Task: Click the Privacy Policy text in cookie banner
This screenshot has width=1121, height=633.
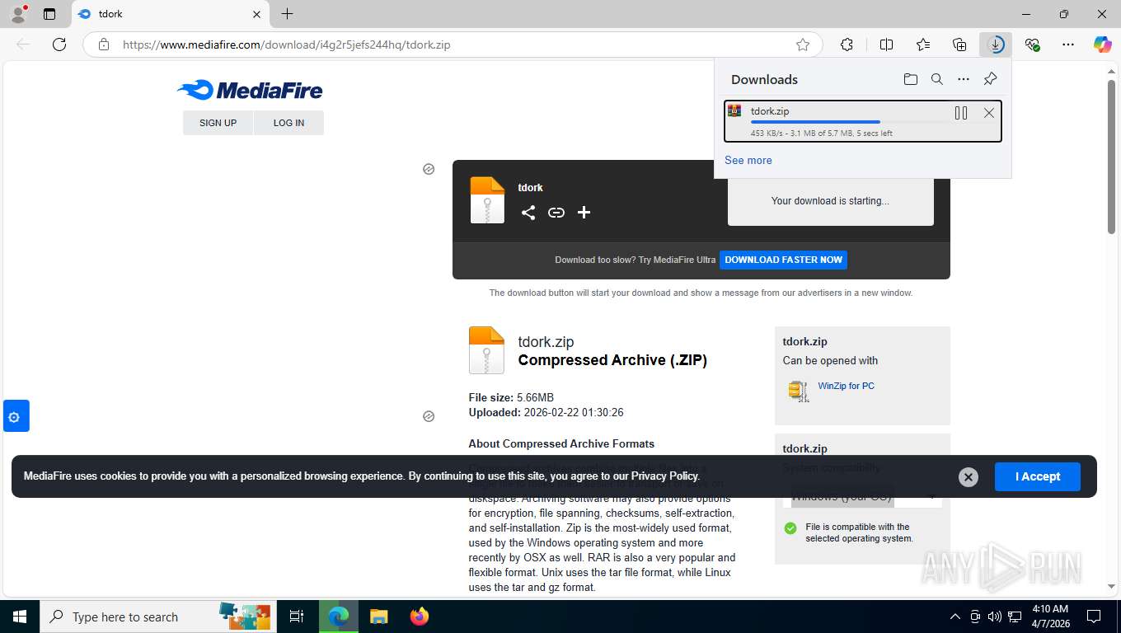Action: 665,476
